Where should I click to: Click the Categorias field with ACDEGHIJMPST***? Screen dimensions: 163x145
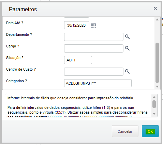(x=98, y=83)
